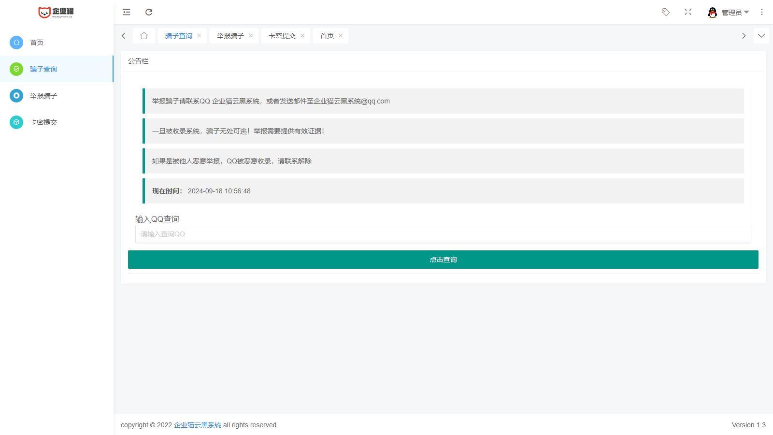Click the 企业猫 logo
The image size is (773, 435).
56,13
